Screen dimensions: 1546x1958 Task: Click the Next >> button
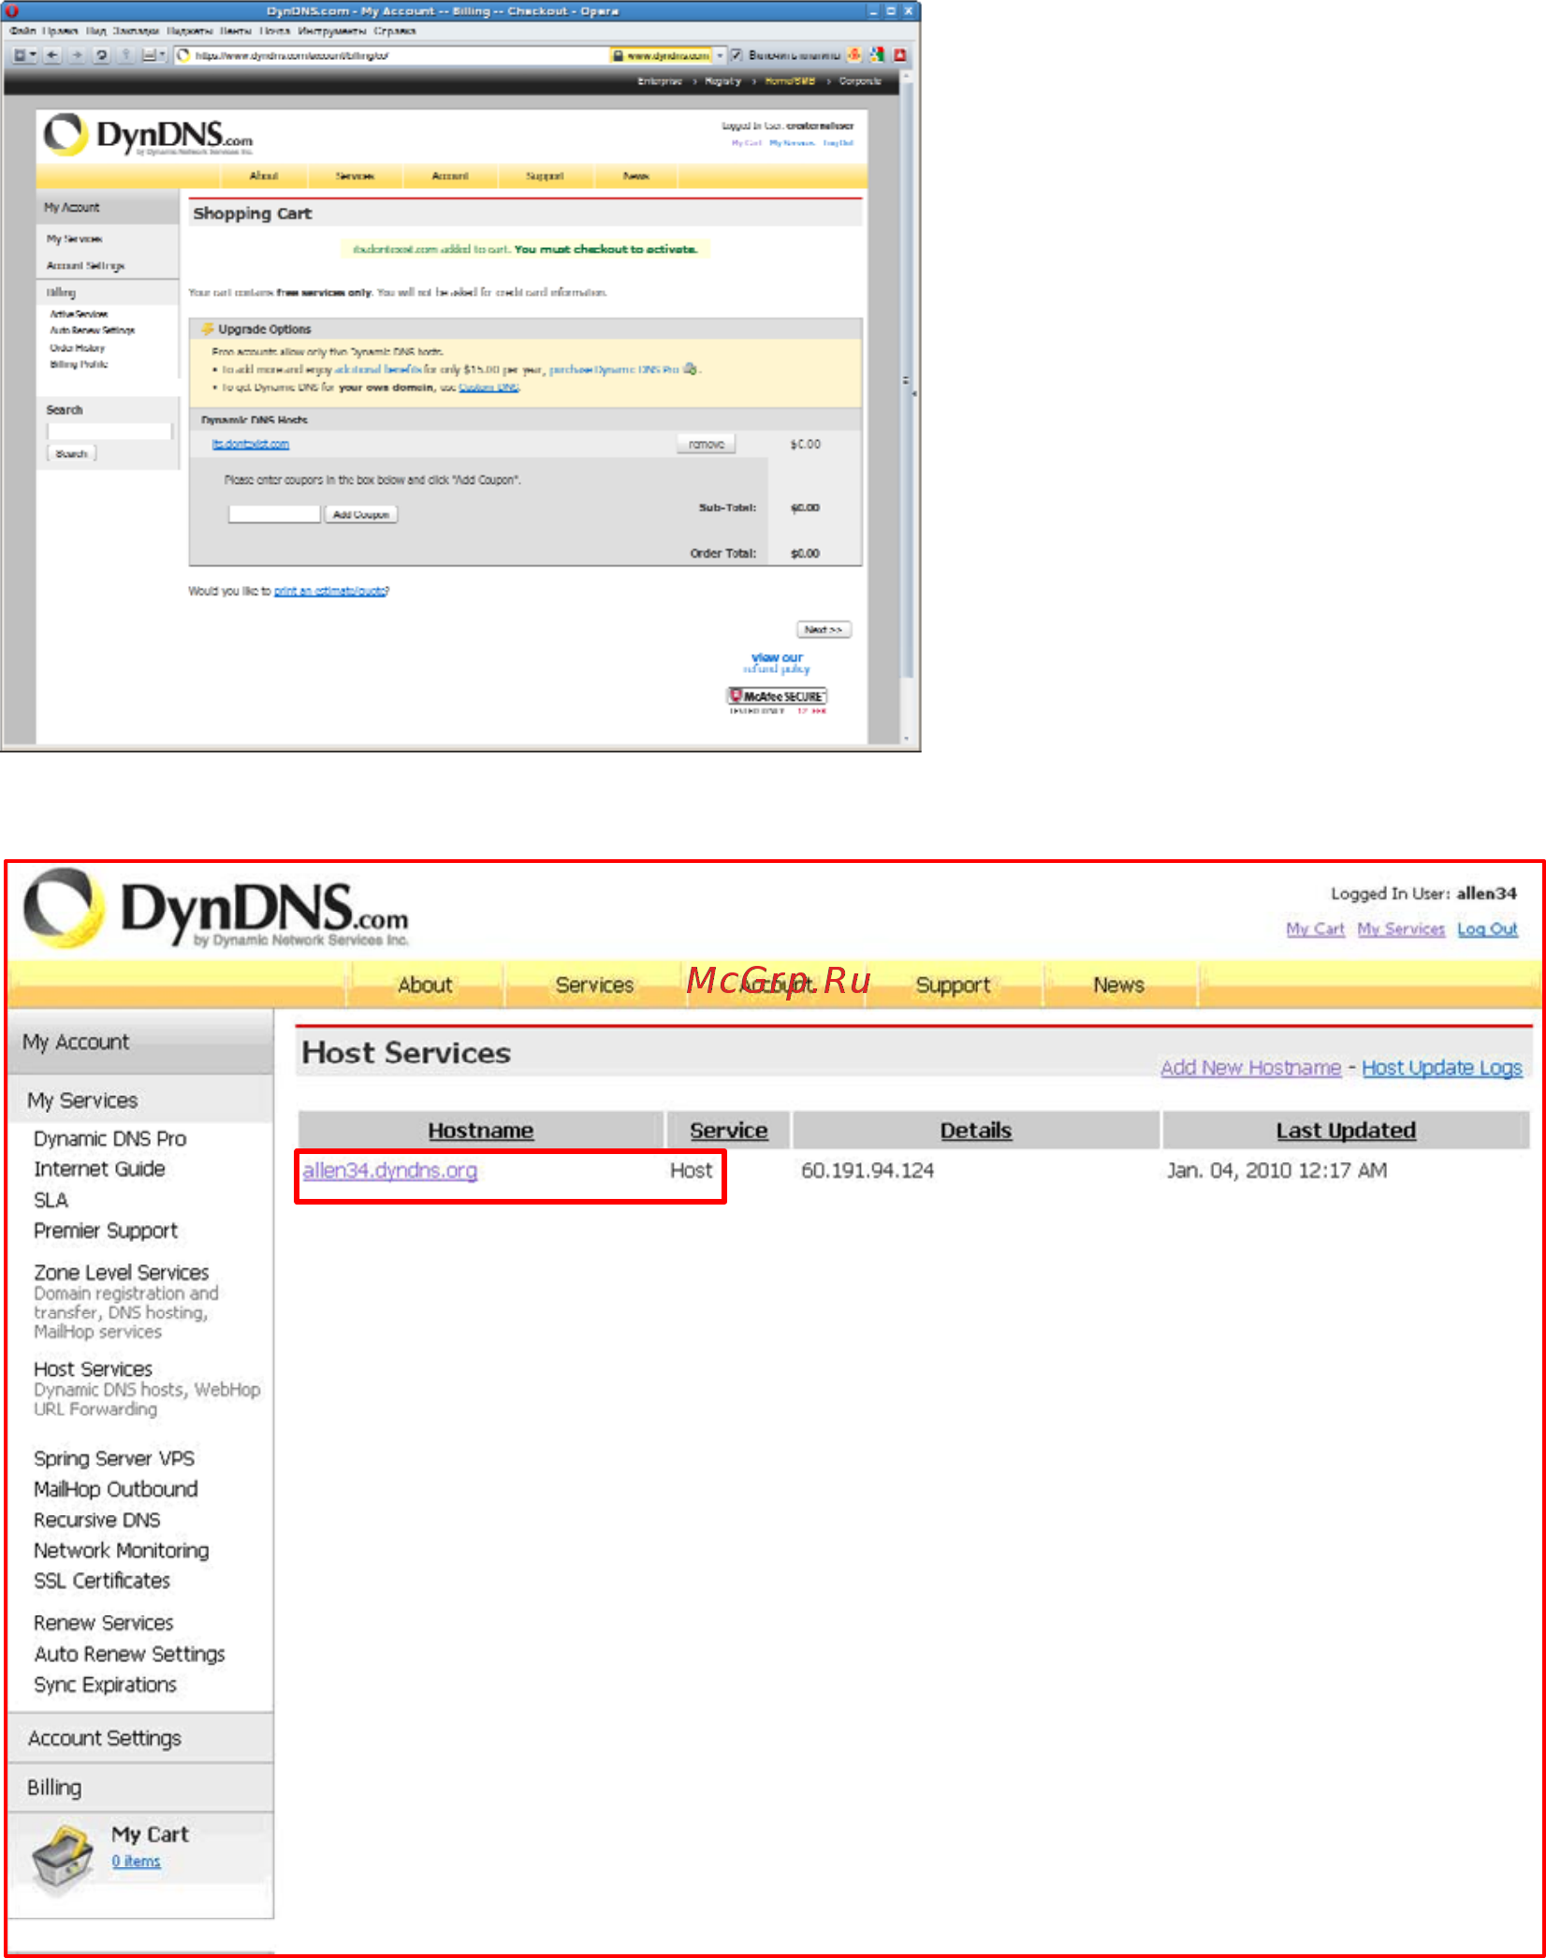pyautogui.click(x=824, y=630)
